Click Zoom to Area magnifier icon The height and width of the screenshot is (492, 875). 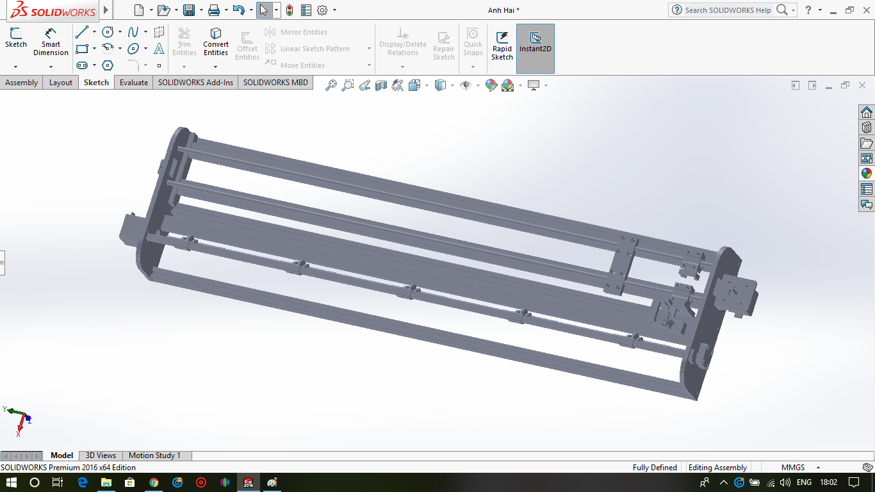[x=347, y=85]
